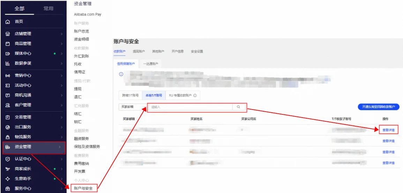Image resolution: width=403 pixels, height=193 pixels.
Task: Open 外汇到账 in the submenu
Action: (x=82, y=56)
